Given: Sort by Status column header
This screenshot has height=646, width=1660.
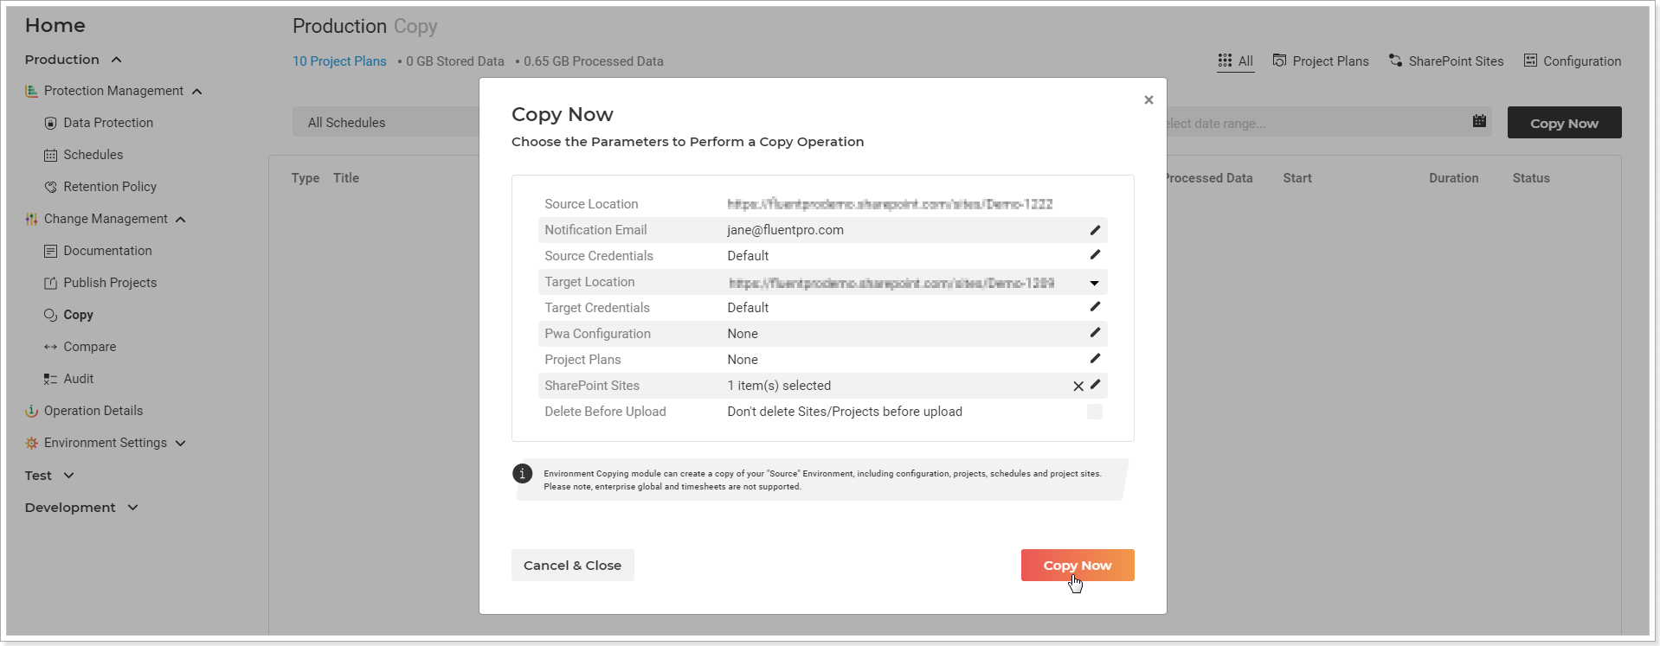Looking at the screenshot, I should coord(1531,178).
